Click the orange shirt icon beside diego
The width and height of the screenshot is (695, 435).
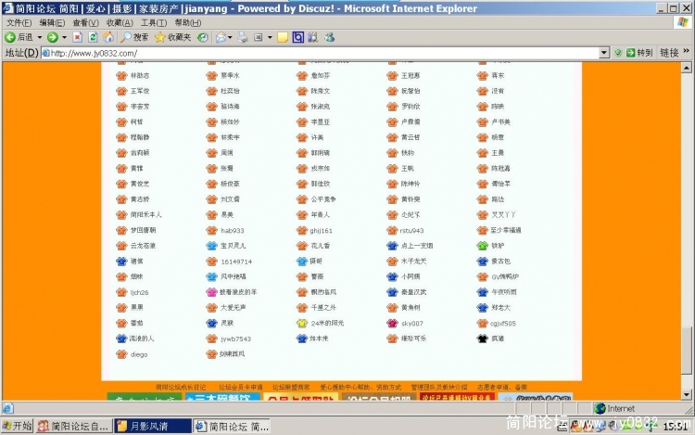[x=121, y=354]
